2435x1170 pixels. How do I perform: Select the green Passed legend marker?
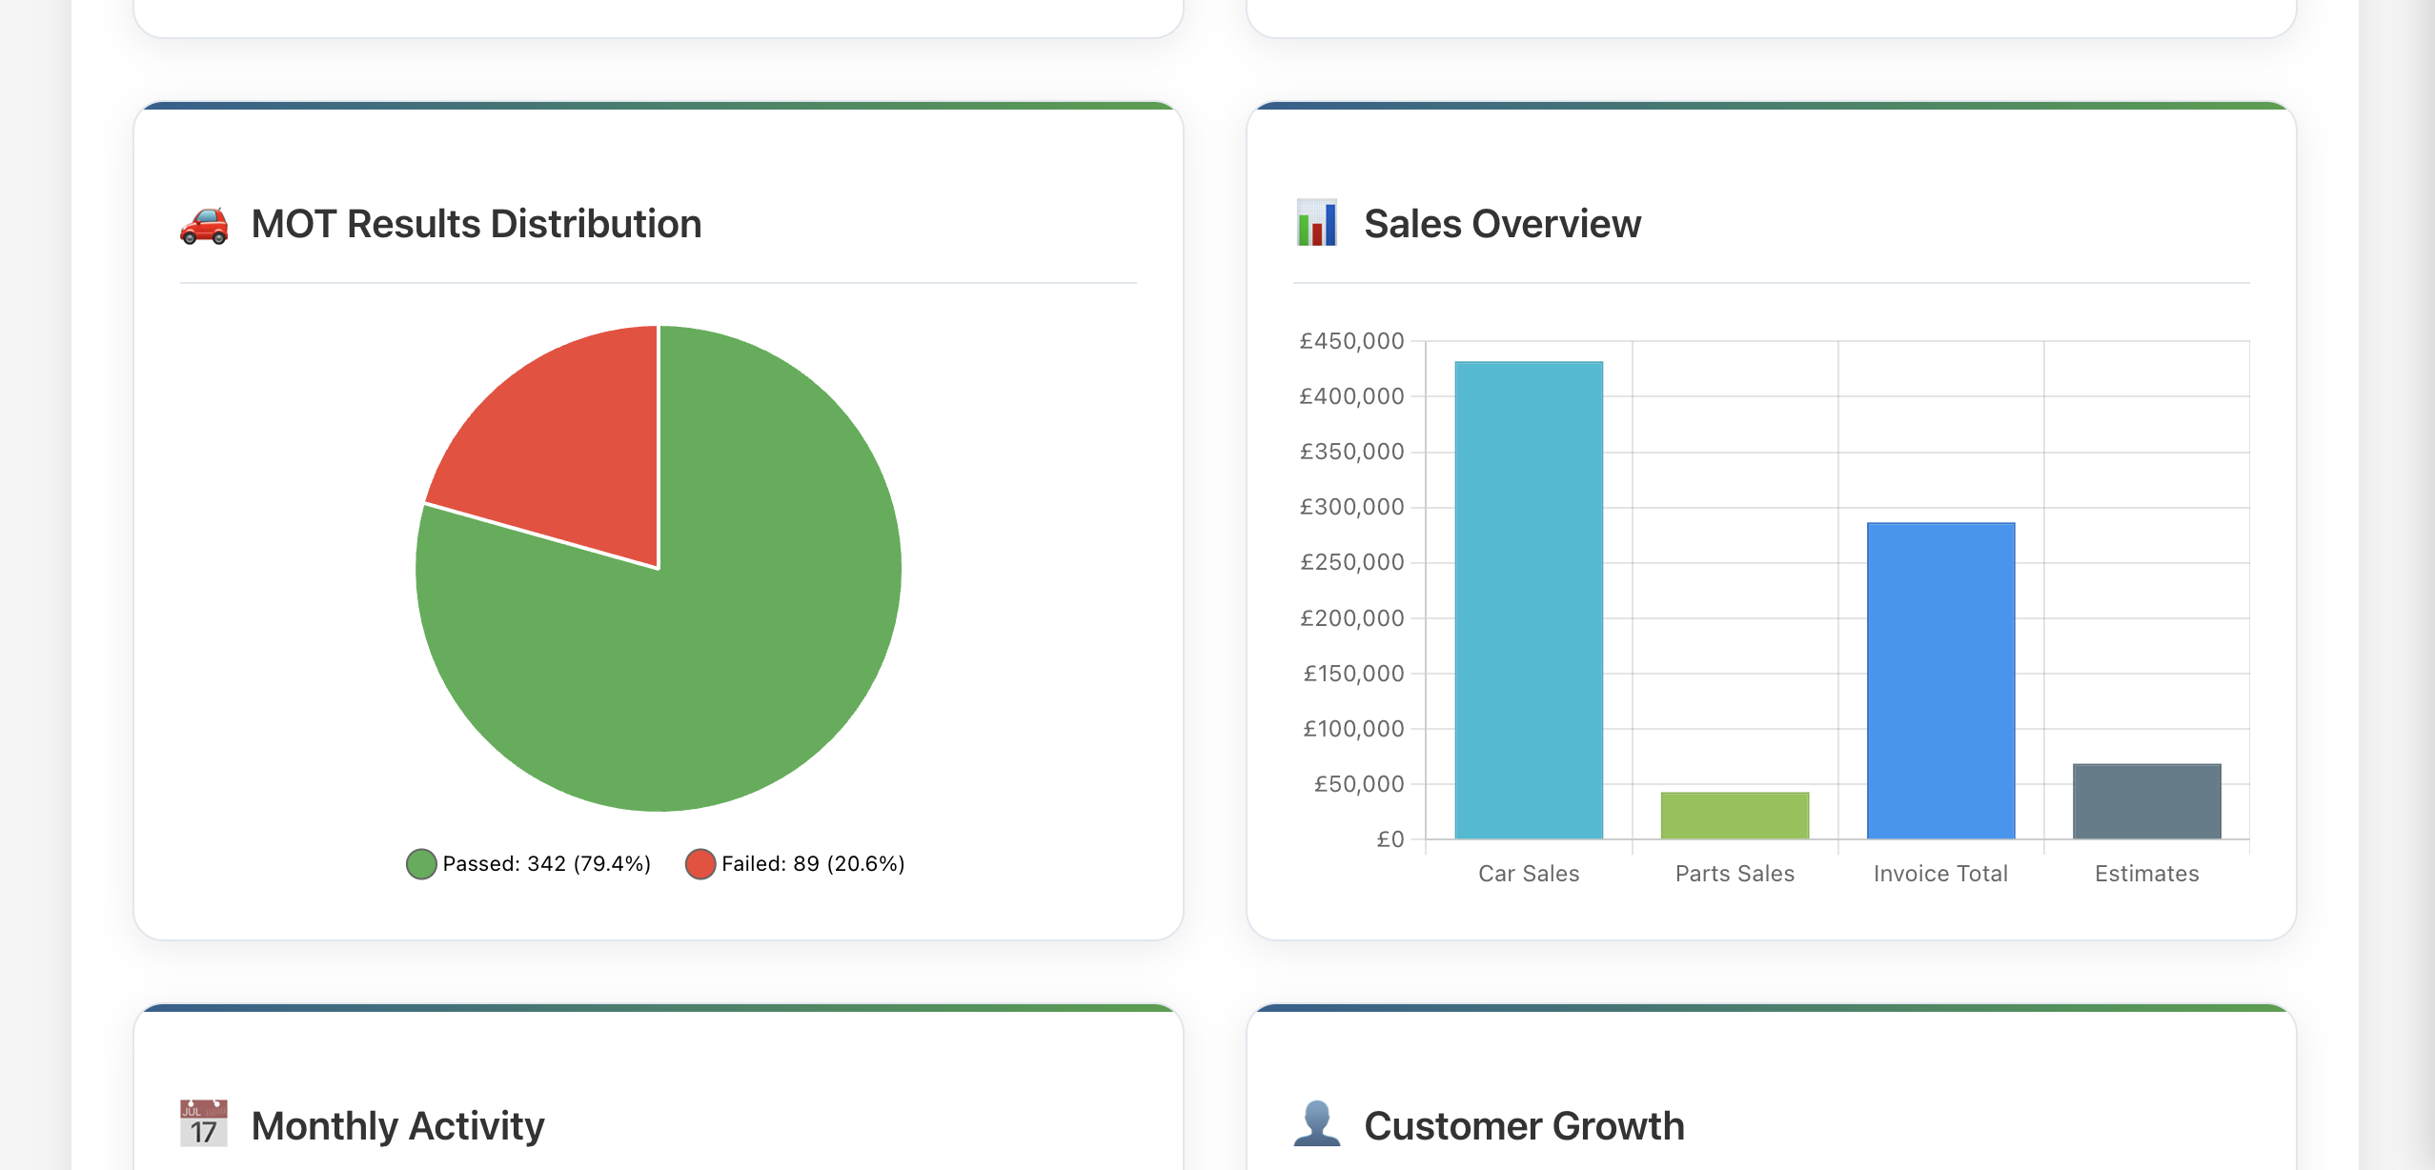pyautogui.click(x=420, y=863)
